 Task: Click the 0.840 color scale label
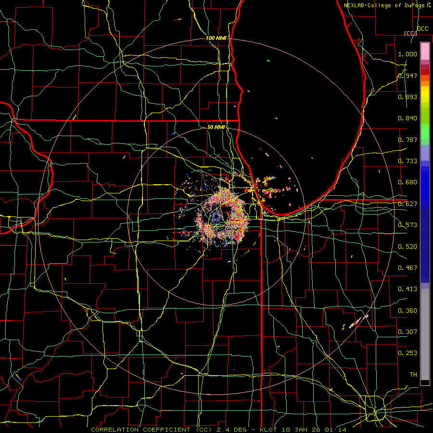point(408,118)
